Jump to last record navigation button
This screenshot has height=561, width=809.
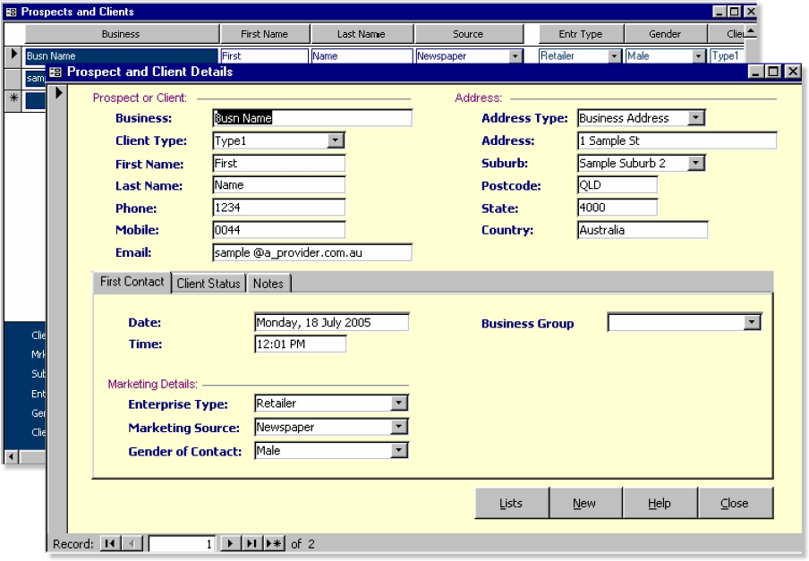pos(251,544)
